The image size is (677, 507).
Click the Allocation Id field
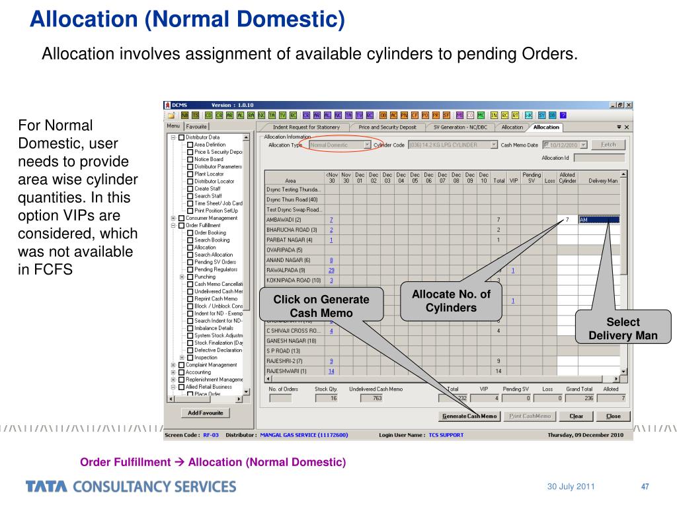click(599, 158)
